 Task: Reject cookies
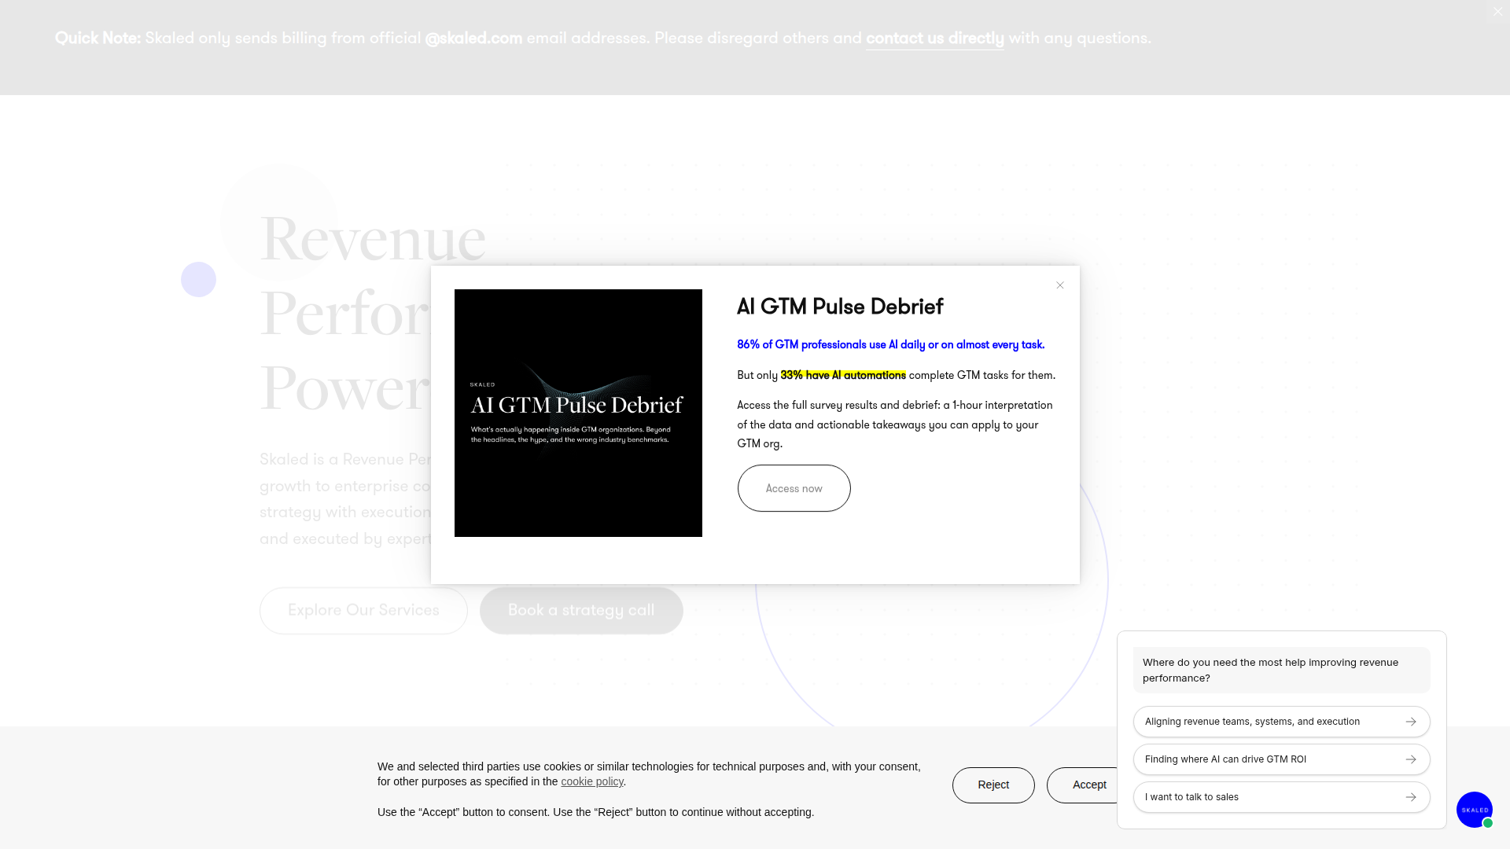993,785
